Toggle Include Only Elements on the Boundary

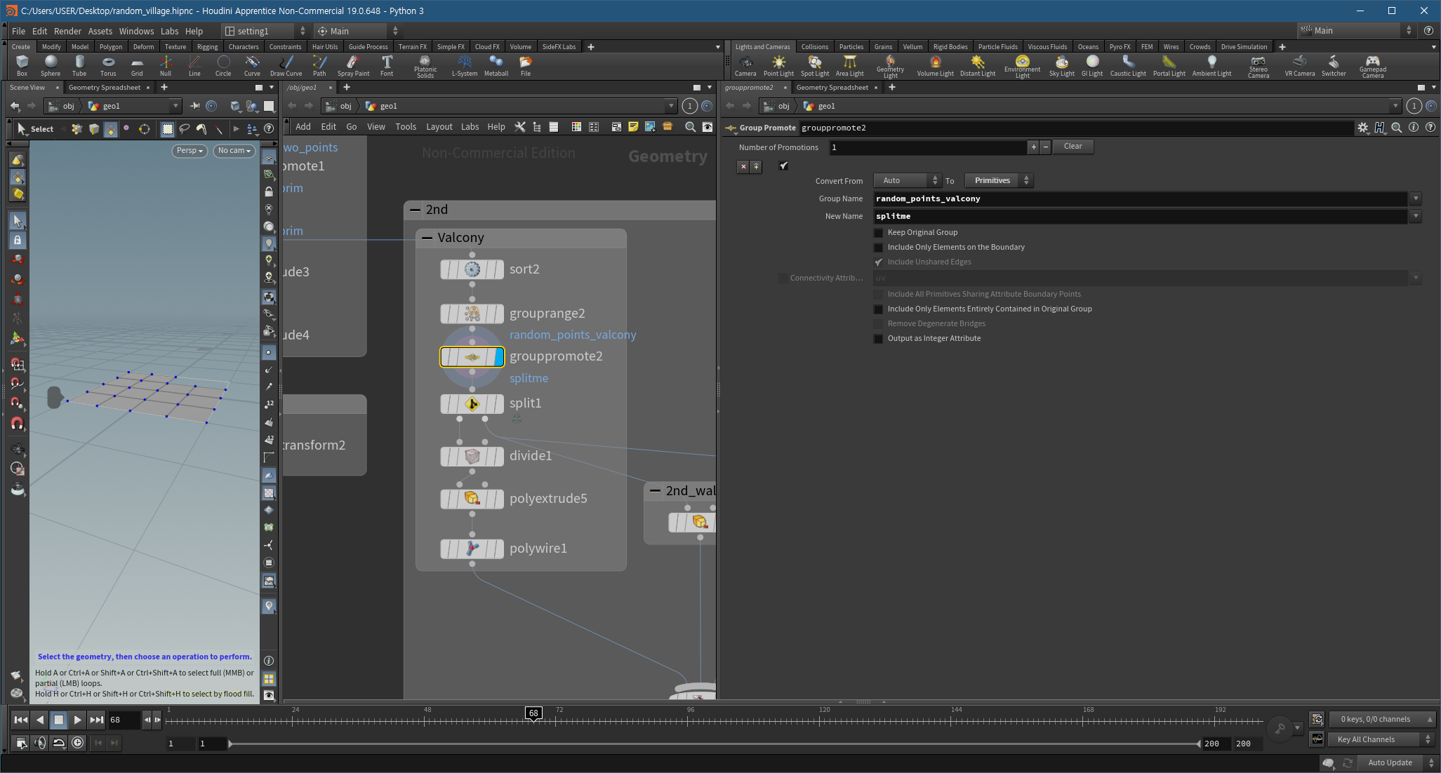878,248
